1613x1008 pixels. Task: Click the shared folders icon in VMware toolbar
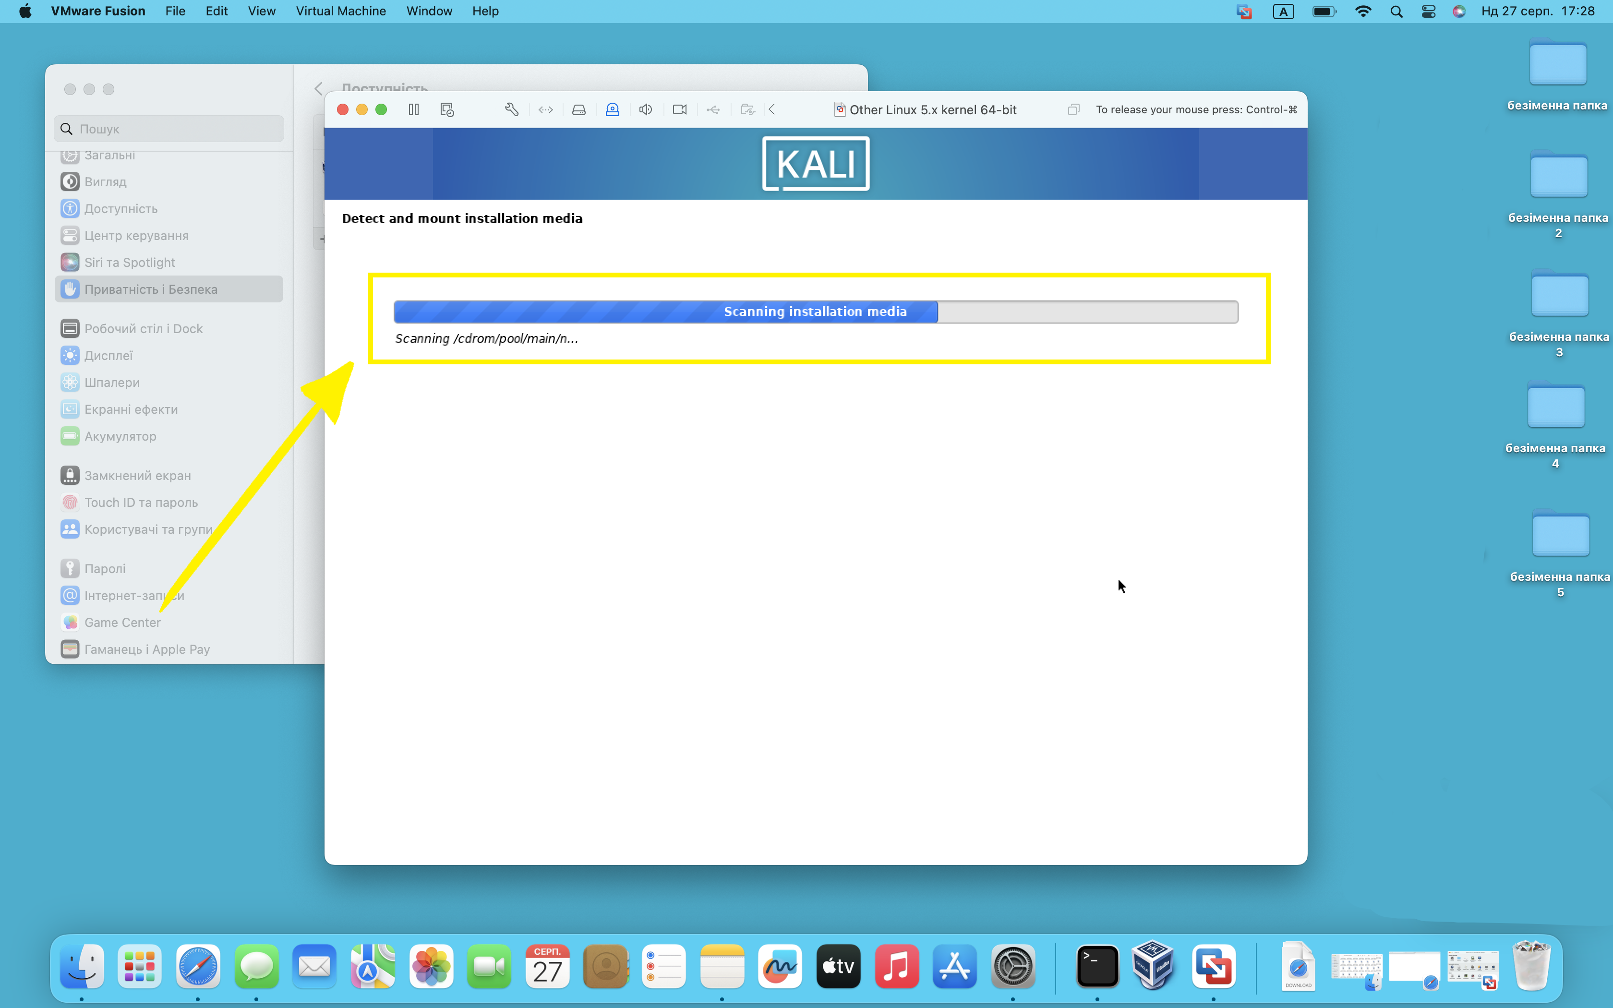point(747,109)
